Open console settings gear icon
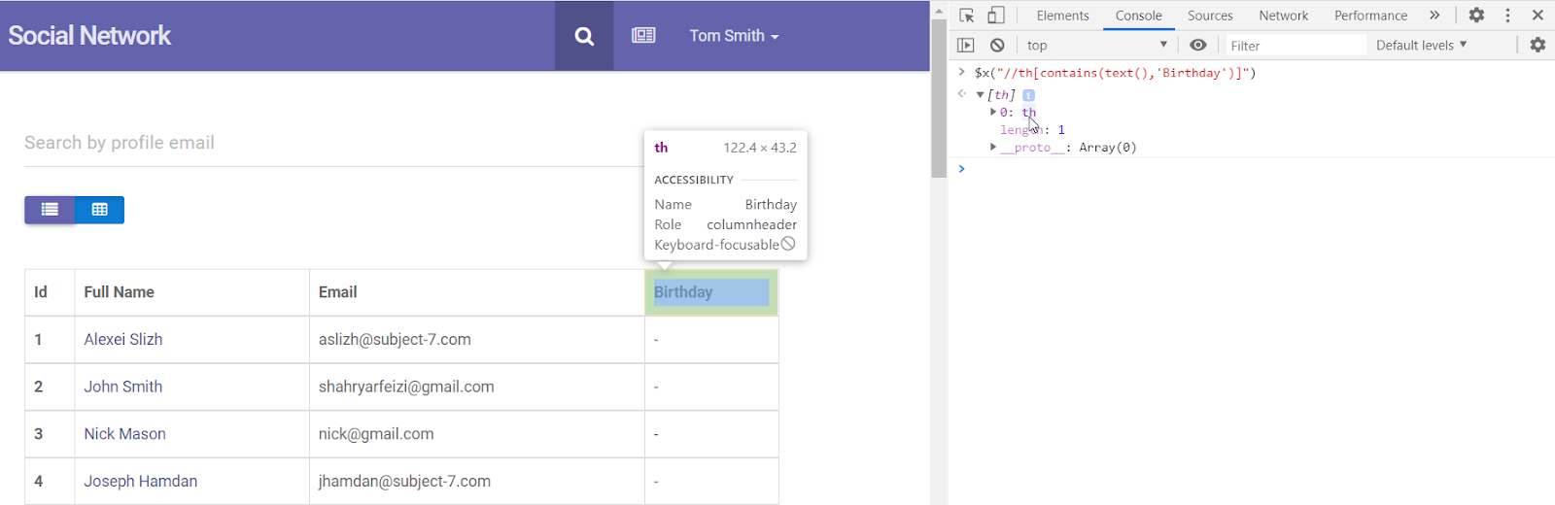The width and height of the screenshot is (1555, 505). click(x=1538, y=46)
